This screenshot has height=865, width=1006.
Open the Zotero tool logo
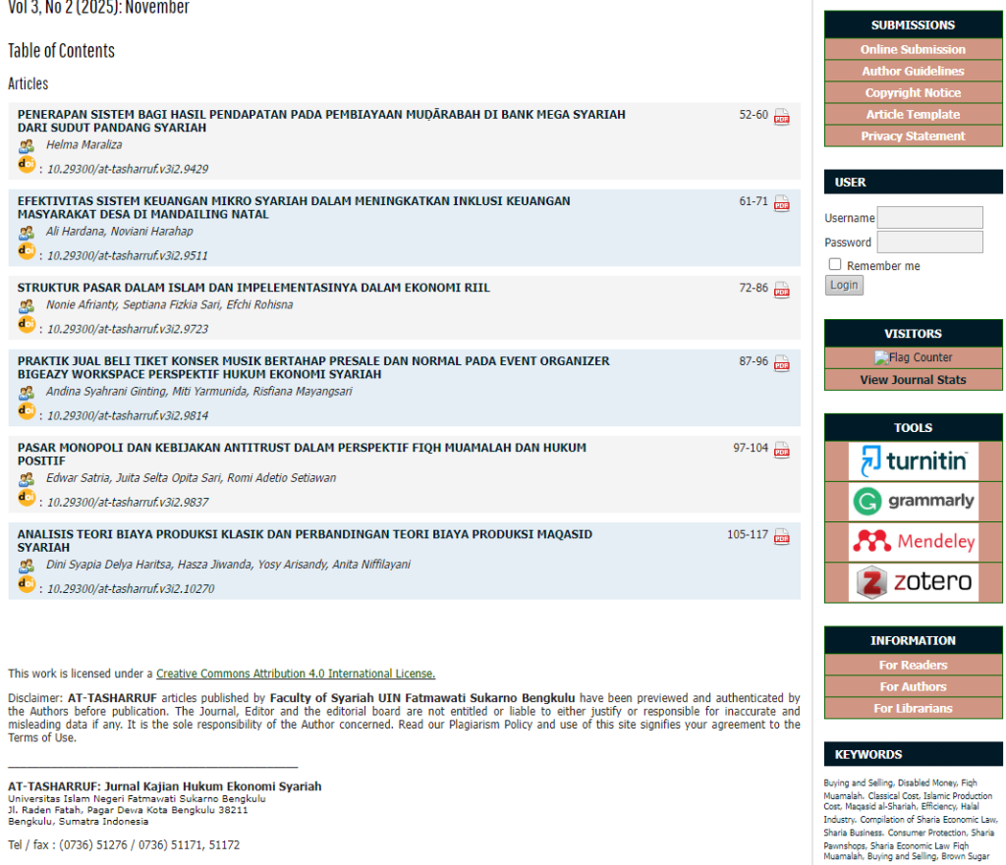click(x=913, y=582)
